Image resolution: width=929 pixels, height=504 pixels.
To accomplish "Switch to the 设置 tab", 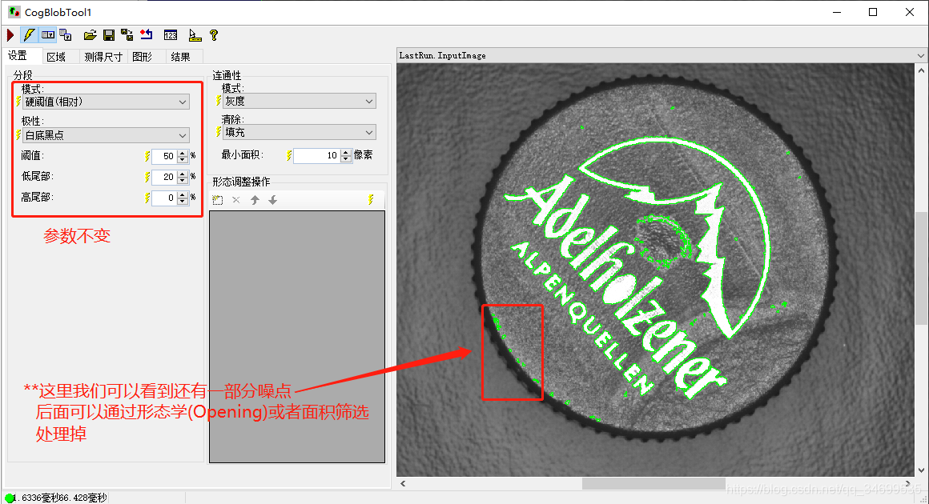I will (x=18, y=56).
